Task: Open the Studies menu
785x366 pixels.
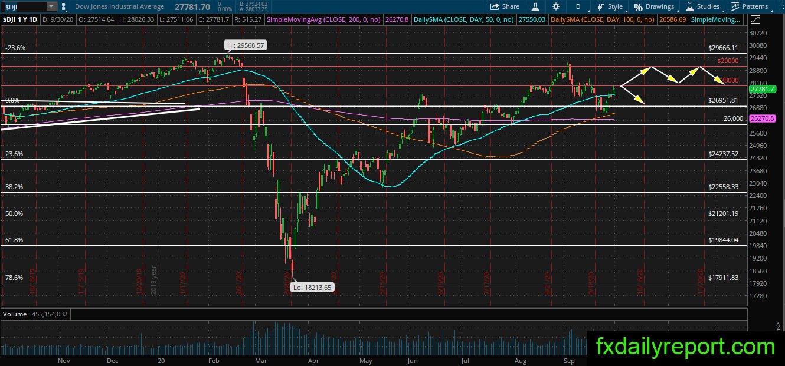Action: point(702,6)
